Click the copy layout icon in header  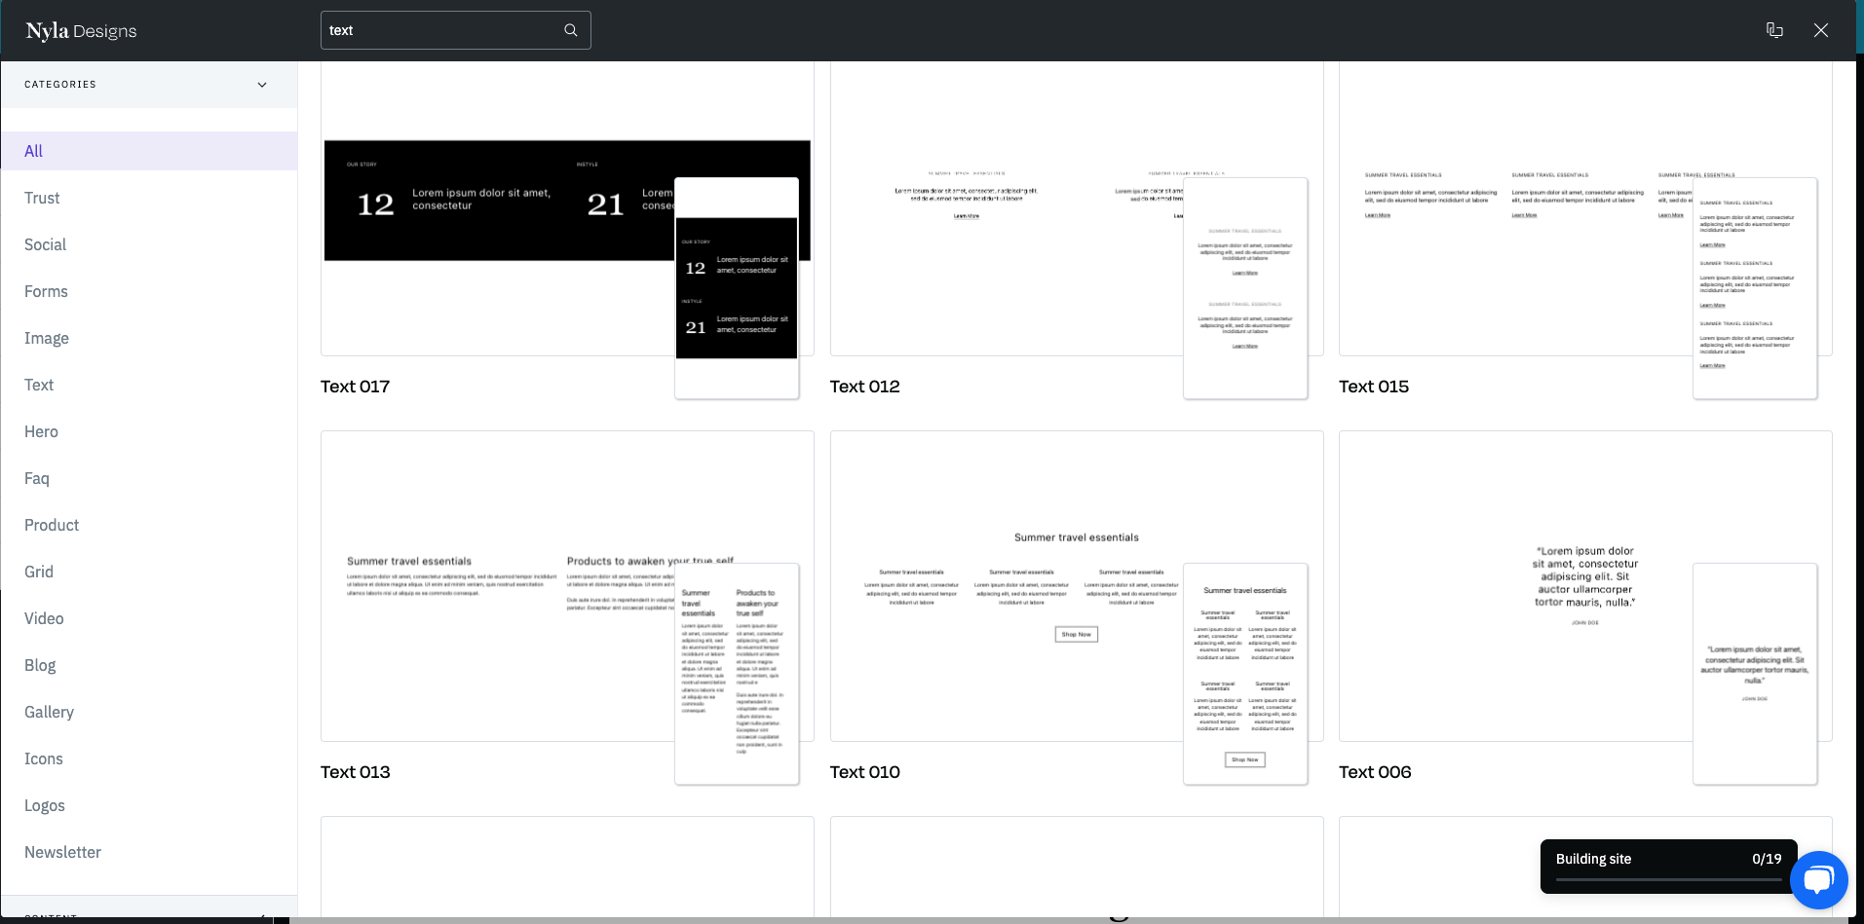1774,30
